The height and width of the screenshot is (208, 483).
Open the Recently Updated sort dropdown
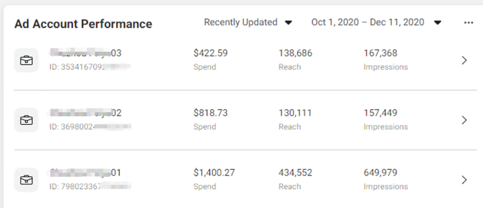point(248,22)
